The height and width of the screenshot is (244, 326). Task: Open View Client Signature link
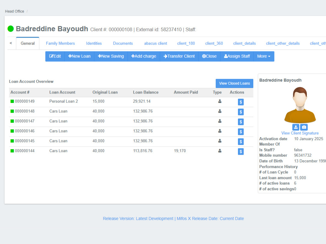300,133
